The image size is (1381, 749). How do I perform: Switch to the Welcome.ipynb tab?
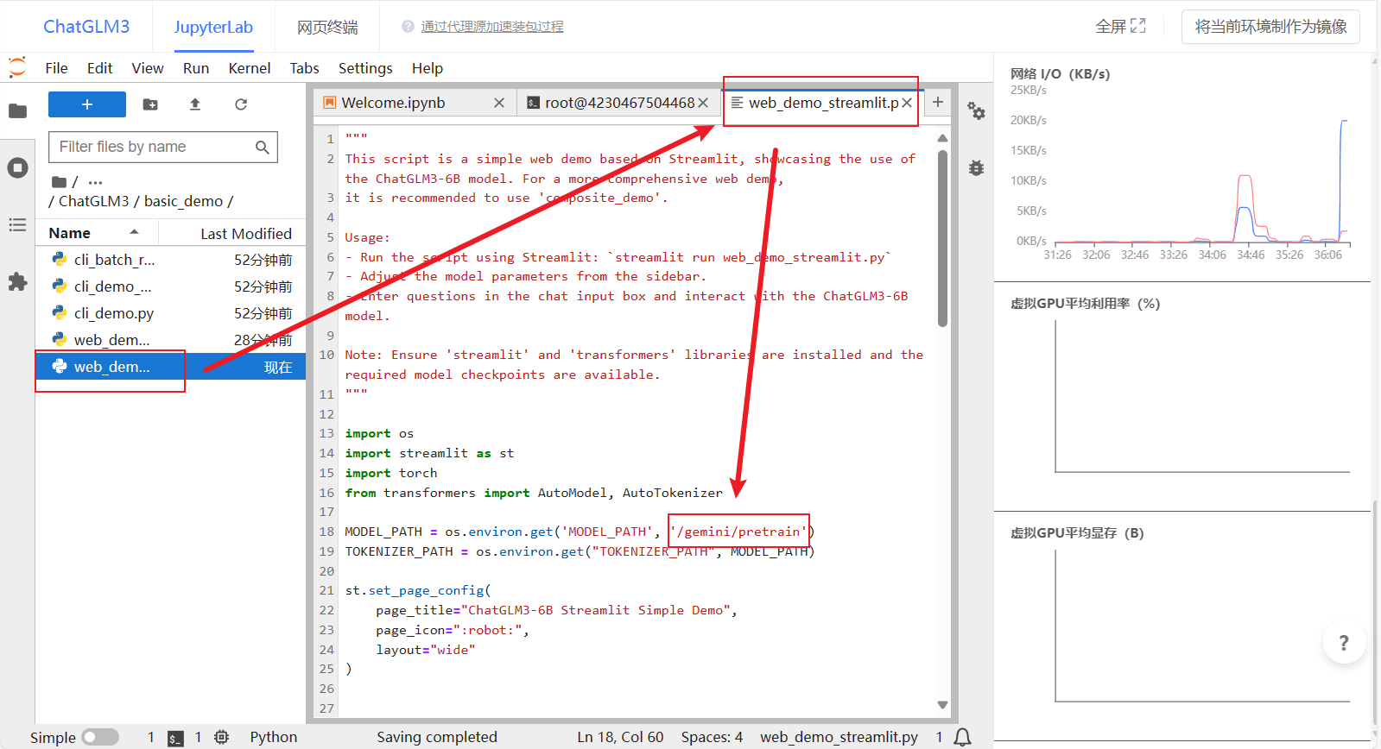(x=394, y=103)
